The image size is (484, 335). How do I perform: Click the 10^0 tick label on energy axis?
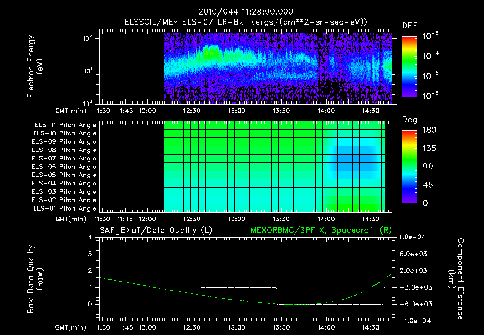[87, 103]
